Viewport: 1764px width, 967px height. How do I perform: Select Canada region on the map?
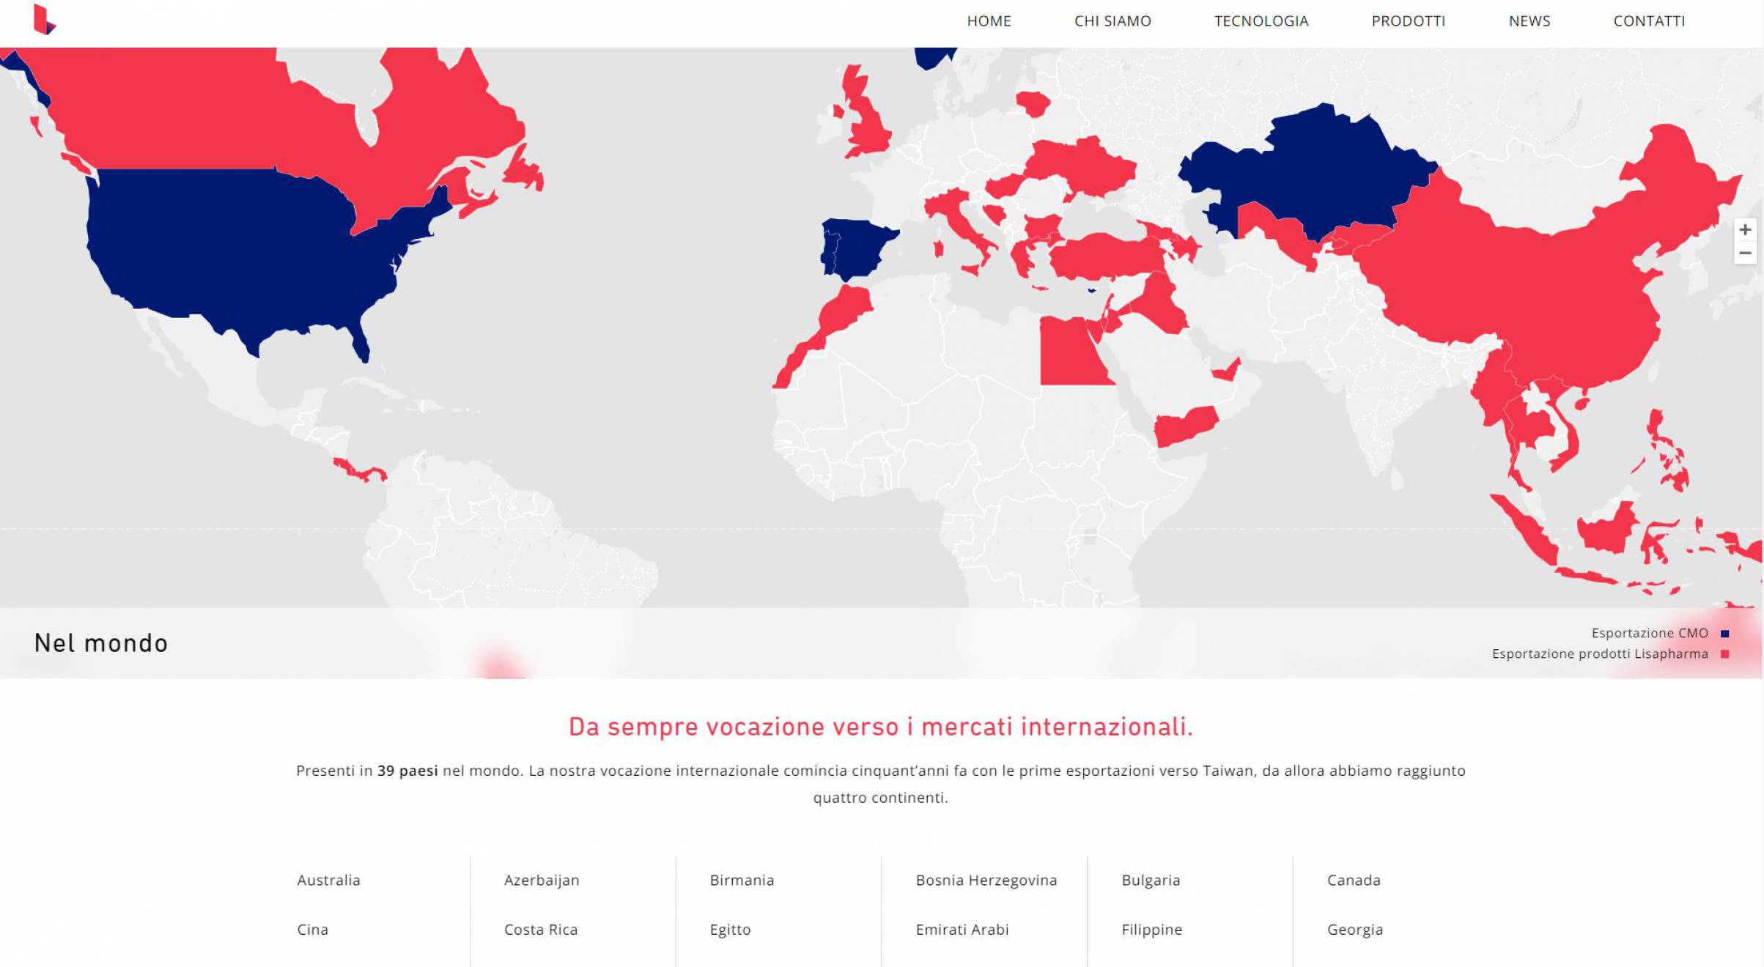pyautogui.click(x=220, y=110)
